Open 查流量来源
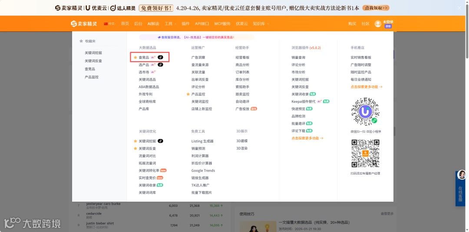 click(x=200, y=65)
